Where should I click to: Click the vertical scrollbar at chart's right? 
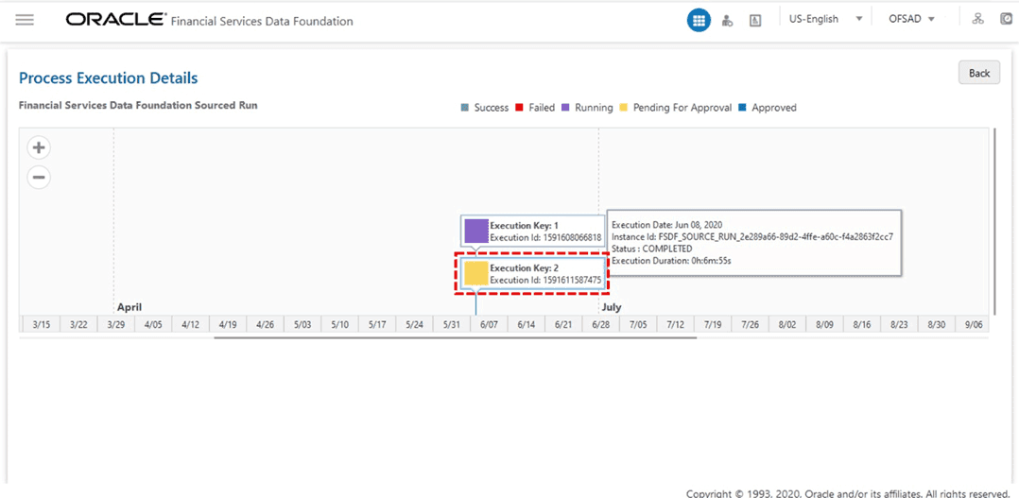point(995,221)
